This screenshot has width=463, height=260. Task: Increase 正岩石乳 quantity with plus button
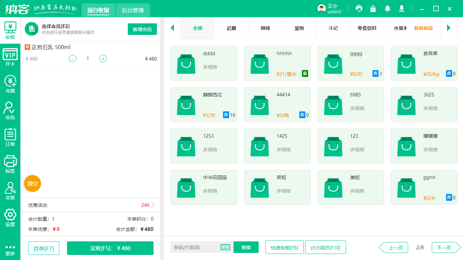[x=103, y=59]
